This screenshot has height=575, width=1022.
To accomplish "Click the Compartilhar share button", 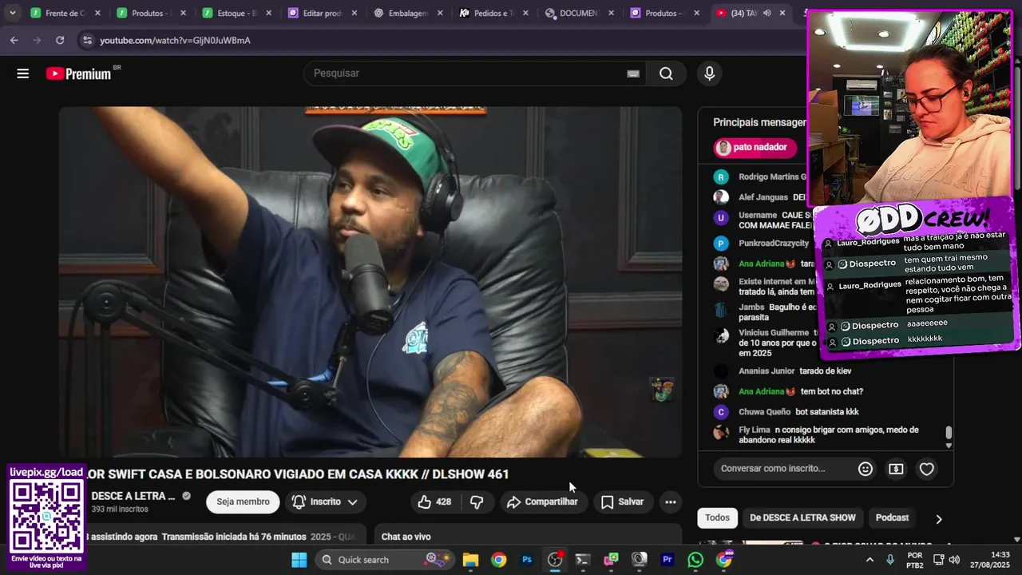I will (x=542, y=502).
